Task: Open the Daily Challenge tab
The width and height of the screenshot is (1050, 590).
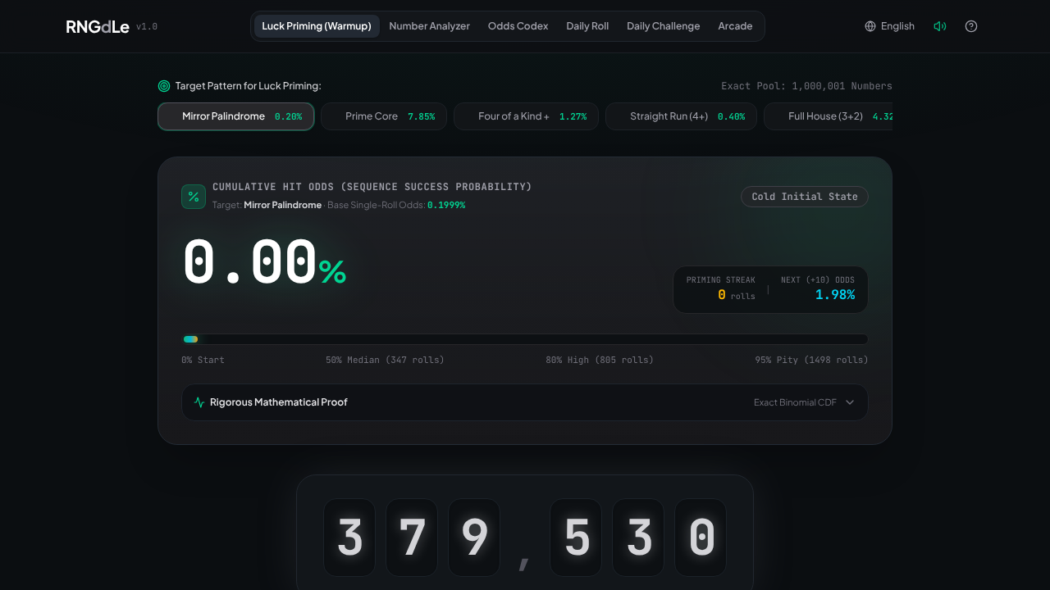Action: coord(664,26)
